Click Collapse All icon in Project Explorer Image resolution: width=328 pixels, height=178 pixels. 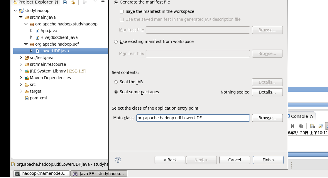65,2
